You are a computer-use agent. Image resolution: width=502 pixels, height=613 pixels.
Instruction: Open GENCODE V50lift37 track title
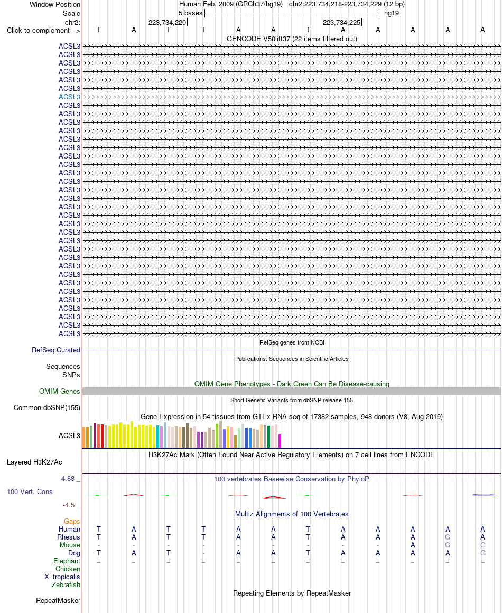[x=292, y=39]
